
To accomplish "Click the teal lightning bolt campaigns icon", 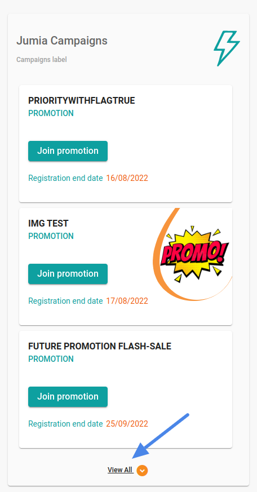I will [x=227, y=48].
